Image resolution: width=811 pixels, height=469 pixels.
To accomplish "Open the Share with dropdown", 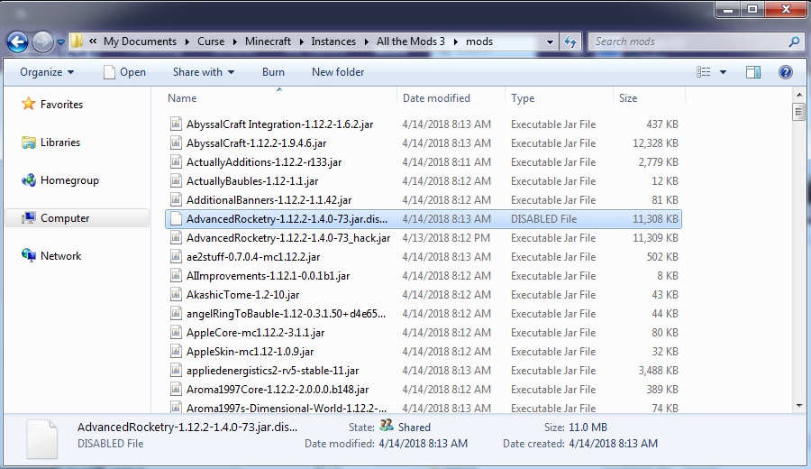I will coord(204,72).
